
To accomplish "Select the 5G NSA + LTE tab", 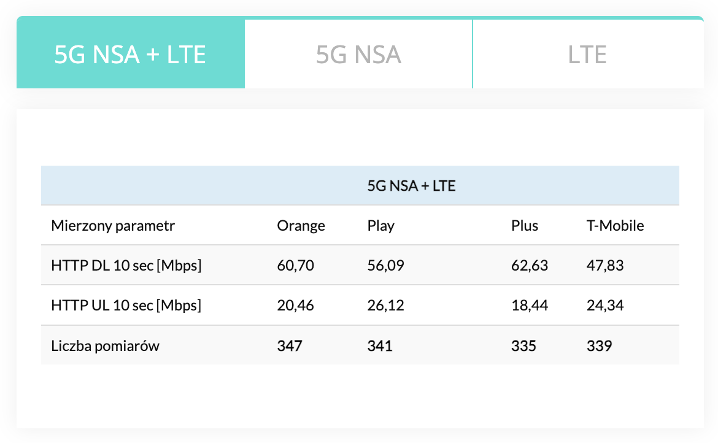I will [x=131, y=53].
